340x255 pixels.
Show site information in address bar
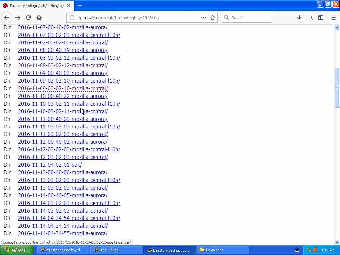72,18
